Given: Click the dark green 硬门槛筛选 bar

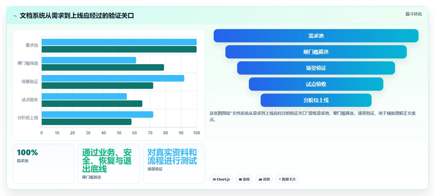Looking at the screenshot, I should click(x=103, y=67).
